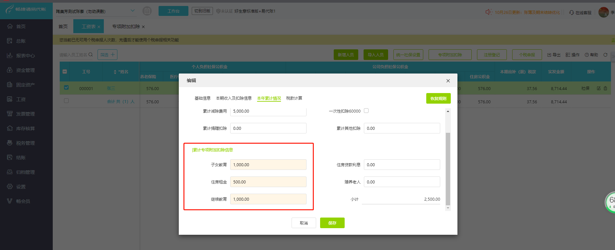Go to 报表中心 in the sidebar
Viewport: 615px width, 250px height.
[21, 55]
